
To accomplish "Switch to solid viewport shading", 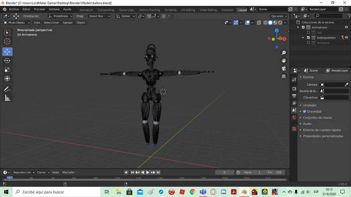I will (270, 23).
